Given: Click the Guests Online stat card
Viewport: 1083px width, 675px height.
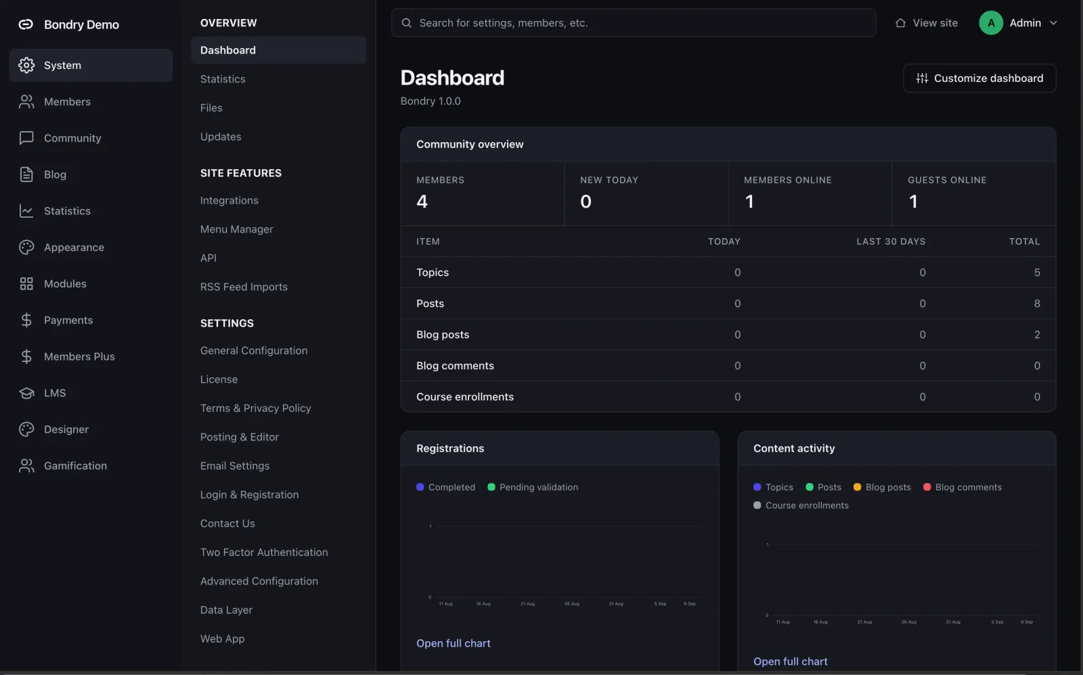Looking at the screenshot, I should (973, 193).
